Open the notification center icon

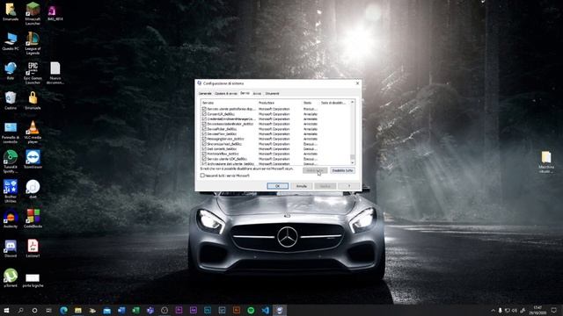554,310
